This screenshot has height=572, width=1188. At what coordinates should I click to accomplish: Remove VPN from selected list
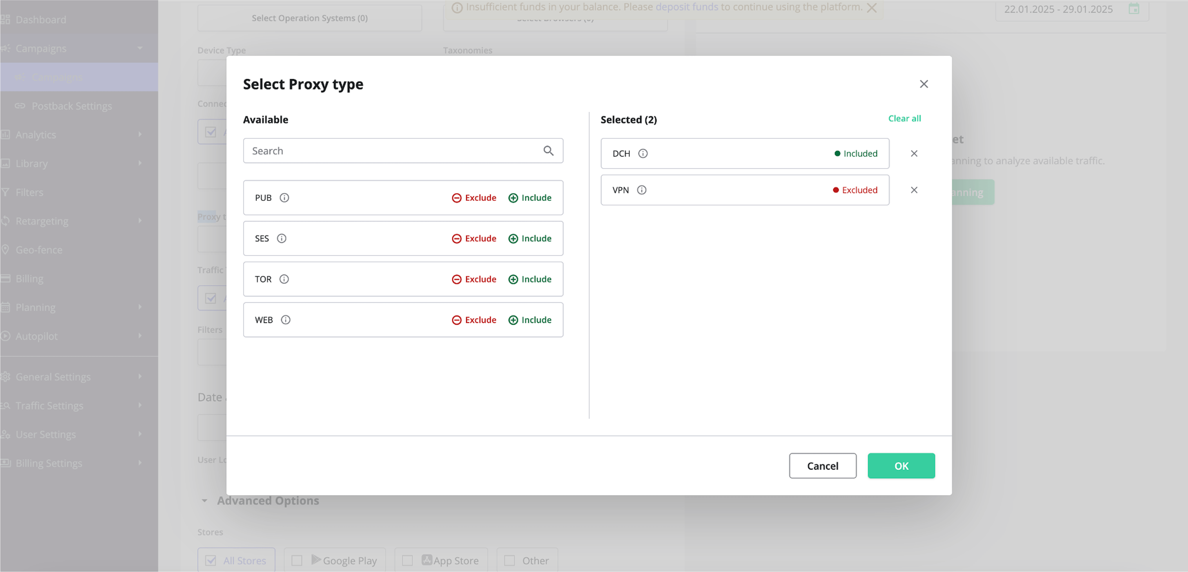pyautogui.click(x=914, y=190)
